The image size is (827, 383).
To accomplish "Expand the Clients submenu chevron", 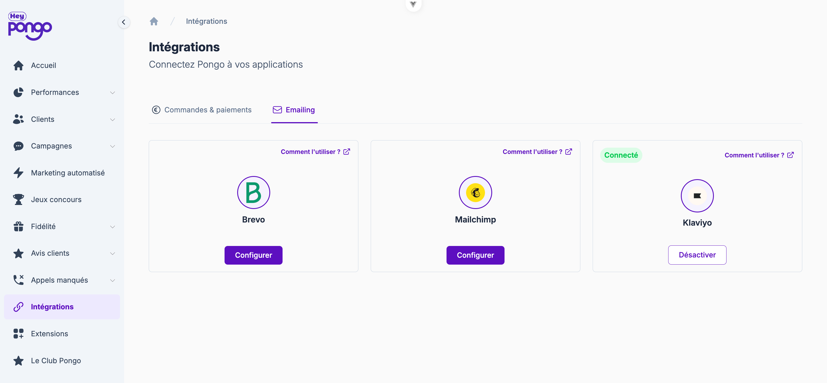I will click(112, 120).
